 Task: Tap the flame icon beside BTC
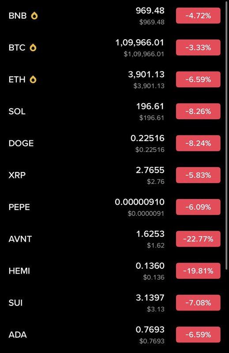33,48
